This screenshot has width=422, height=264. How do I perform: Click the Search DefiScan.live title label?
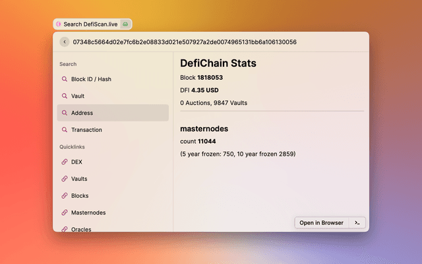click(90, 24)
